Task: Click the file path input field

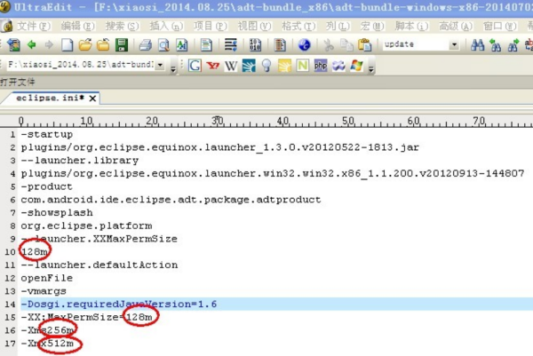Action: (x=80, y=65)
